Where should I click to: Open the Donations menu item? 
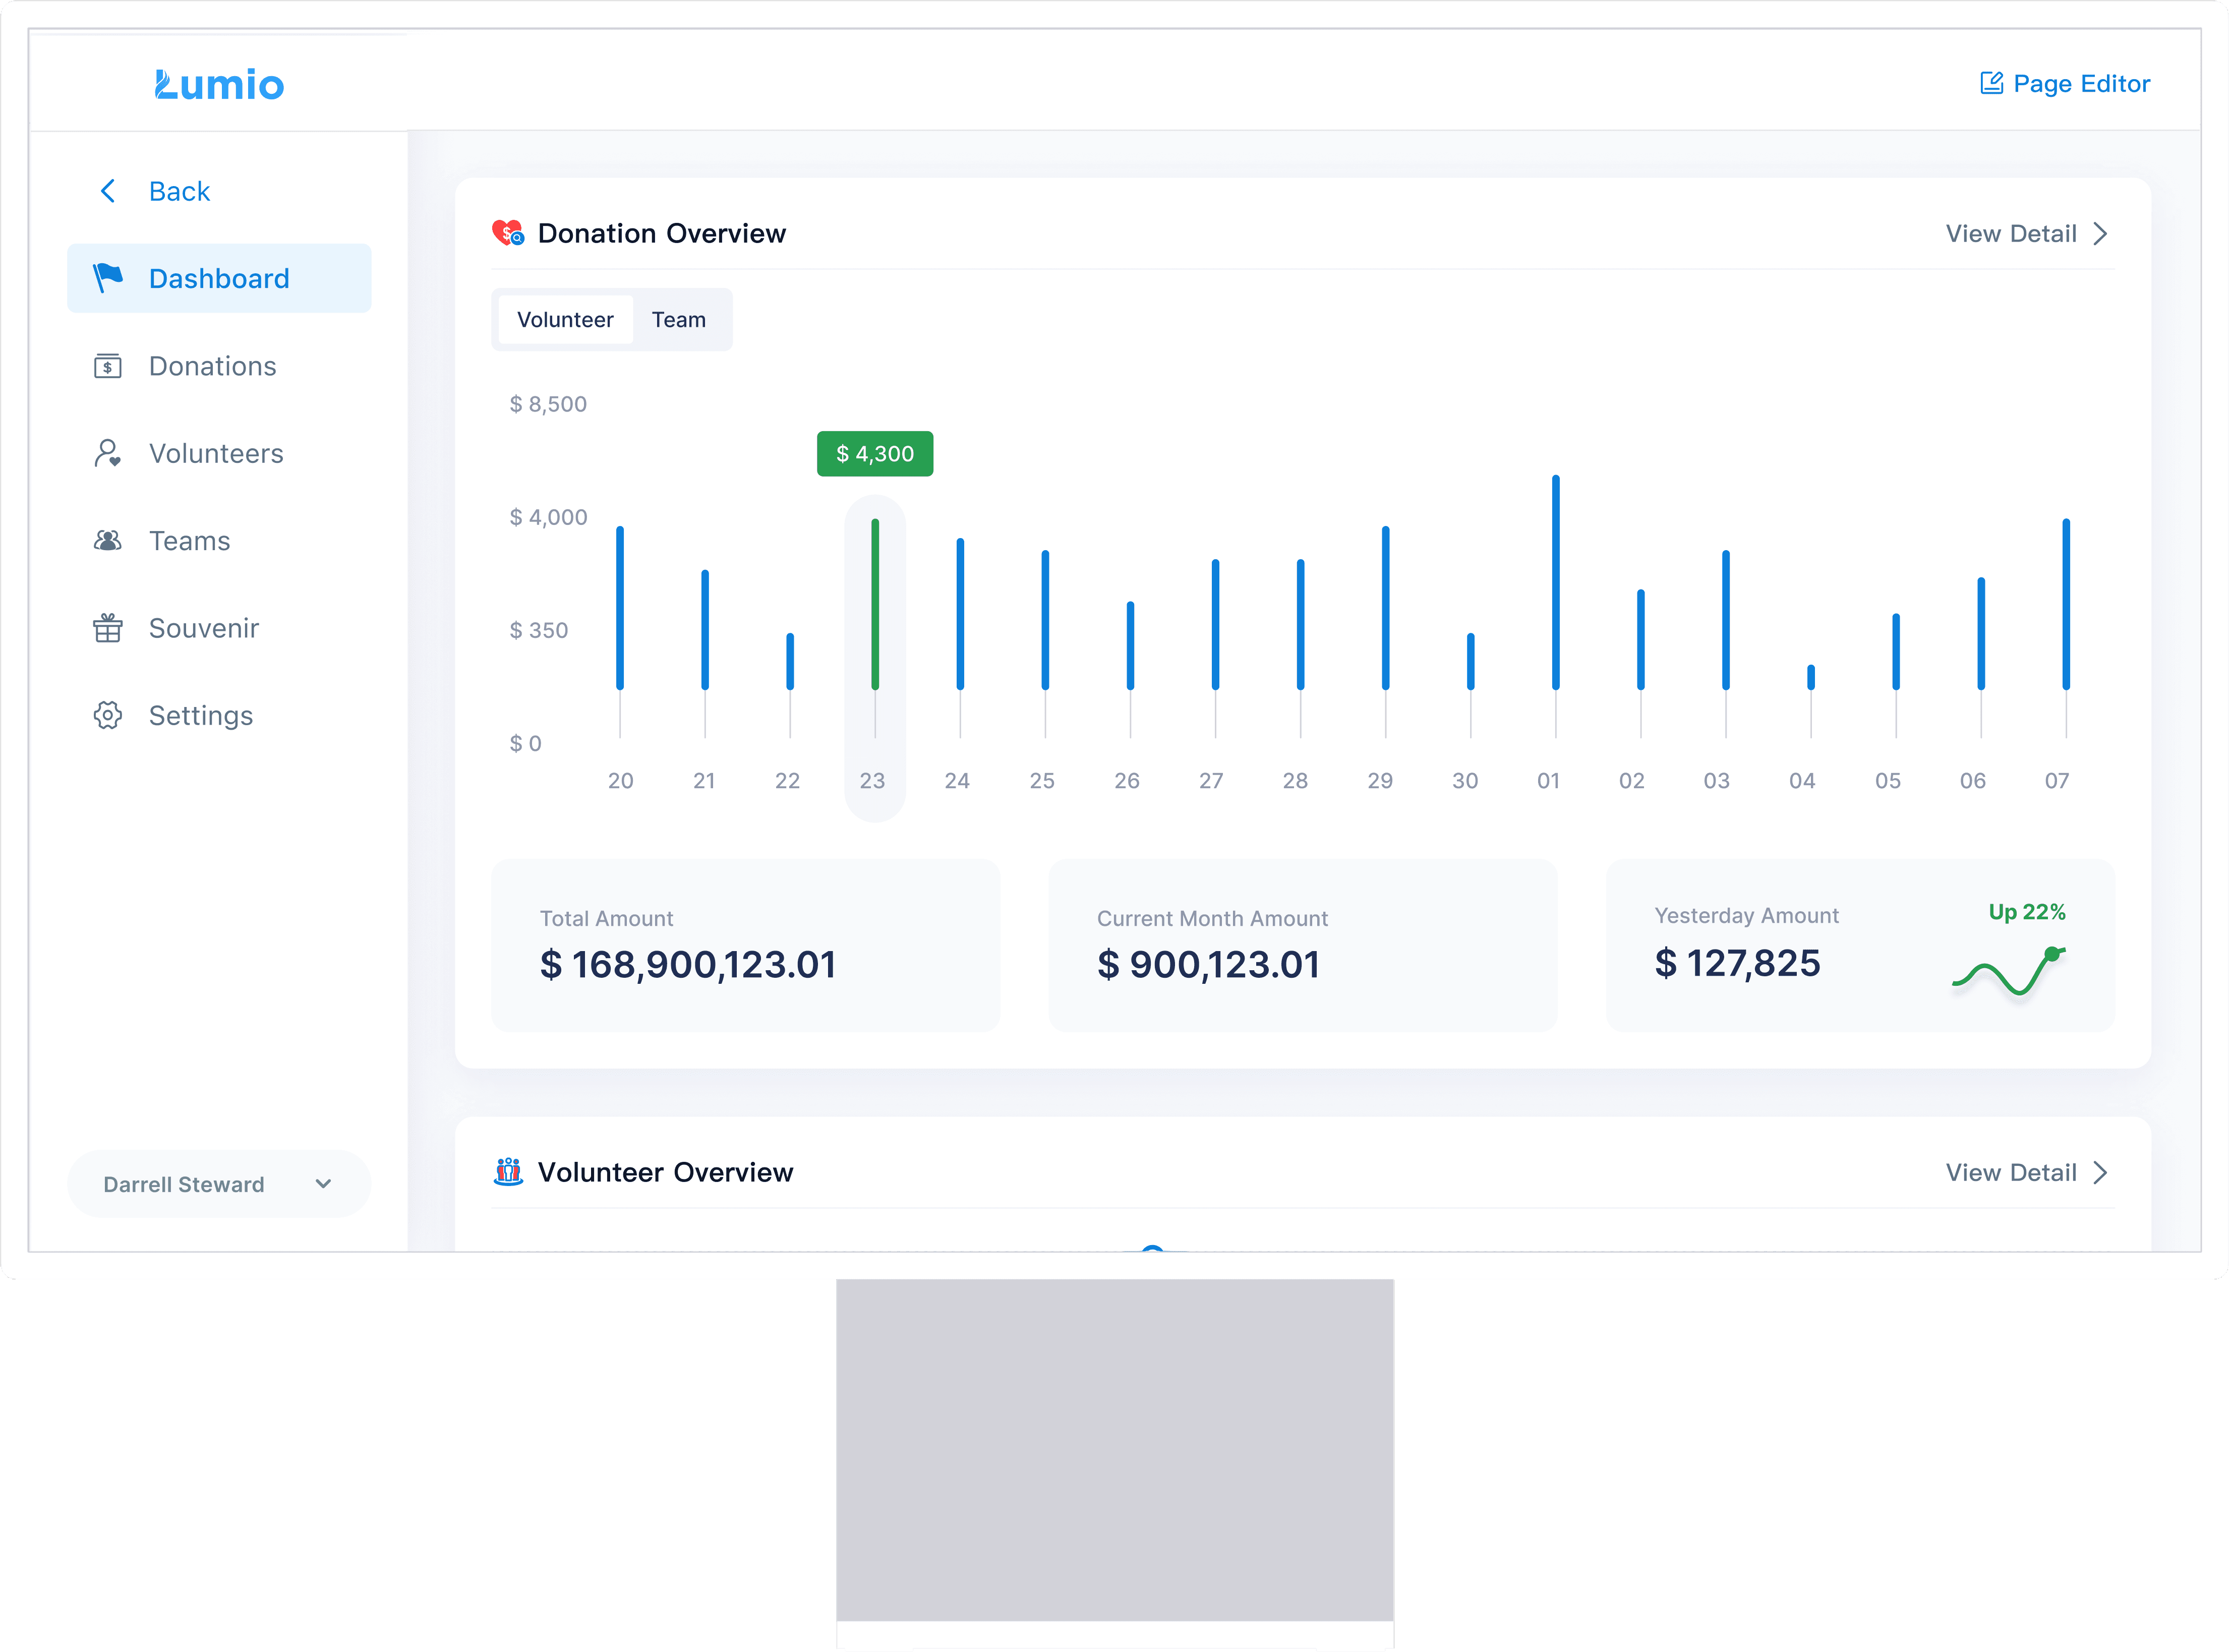(x=212, y=366)
